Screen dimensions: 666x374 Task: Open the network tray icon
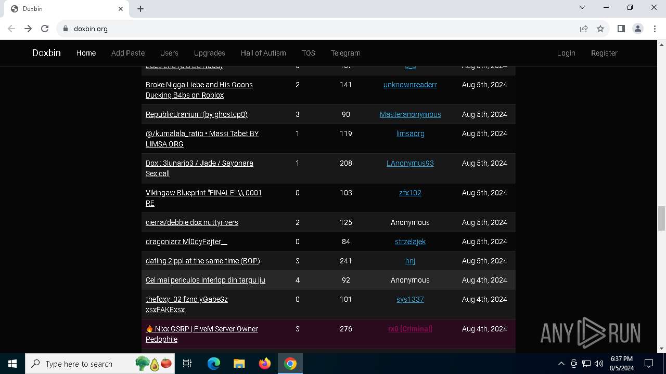[586, 364]
